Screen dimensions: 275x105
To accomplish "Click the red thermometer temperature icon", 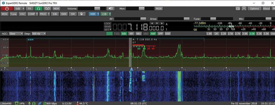I will pos(78,103).
